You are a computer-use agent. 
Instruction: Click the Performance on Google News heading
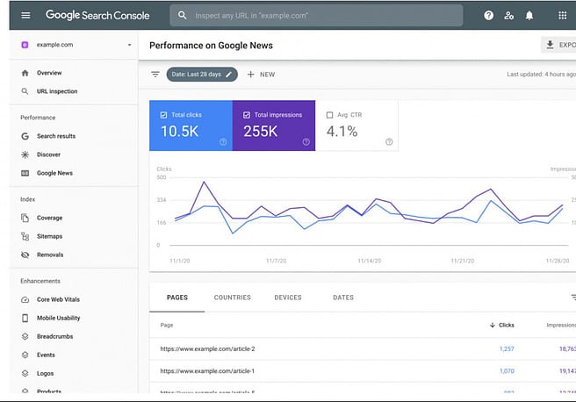pyautogui.click(x=211, y=46)
